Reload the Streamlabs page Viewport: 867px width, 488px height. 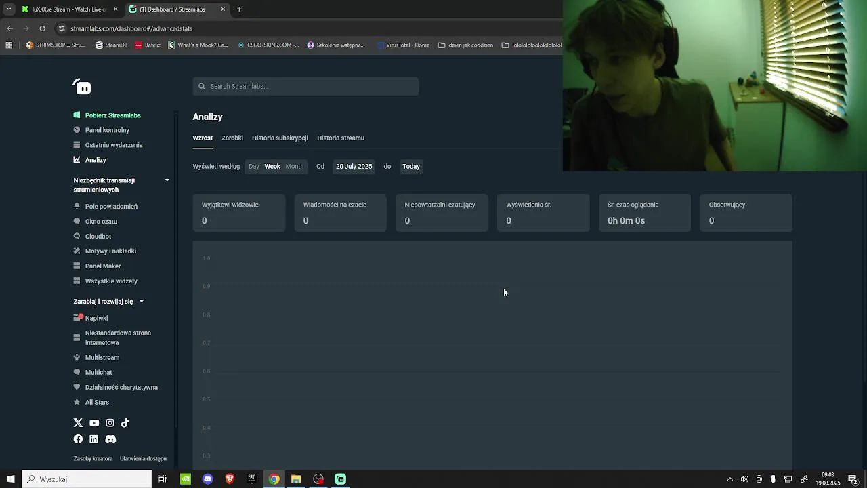42,28
